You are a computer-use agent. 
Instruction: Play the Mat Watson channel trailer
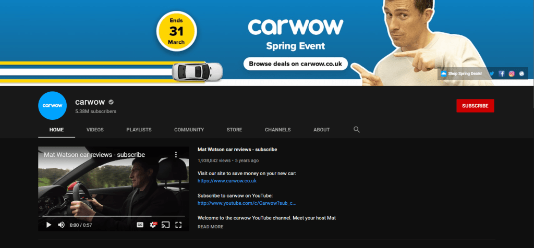coord(48,225)
